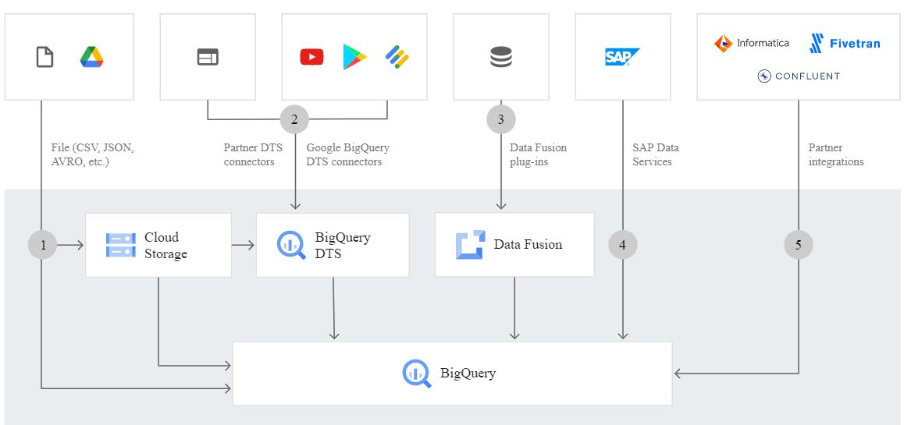Click the step 5 circle marker
Viewport: 904px width, 425px height.
798,245
